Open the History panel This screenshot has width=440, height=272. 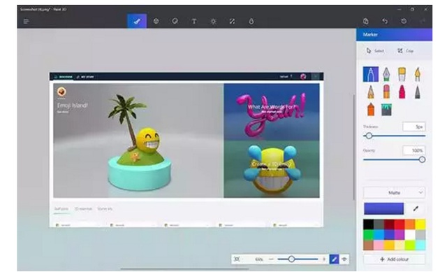(x=404, y=21)
